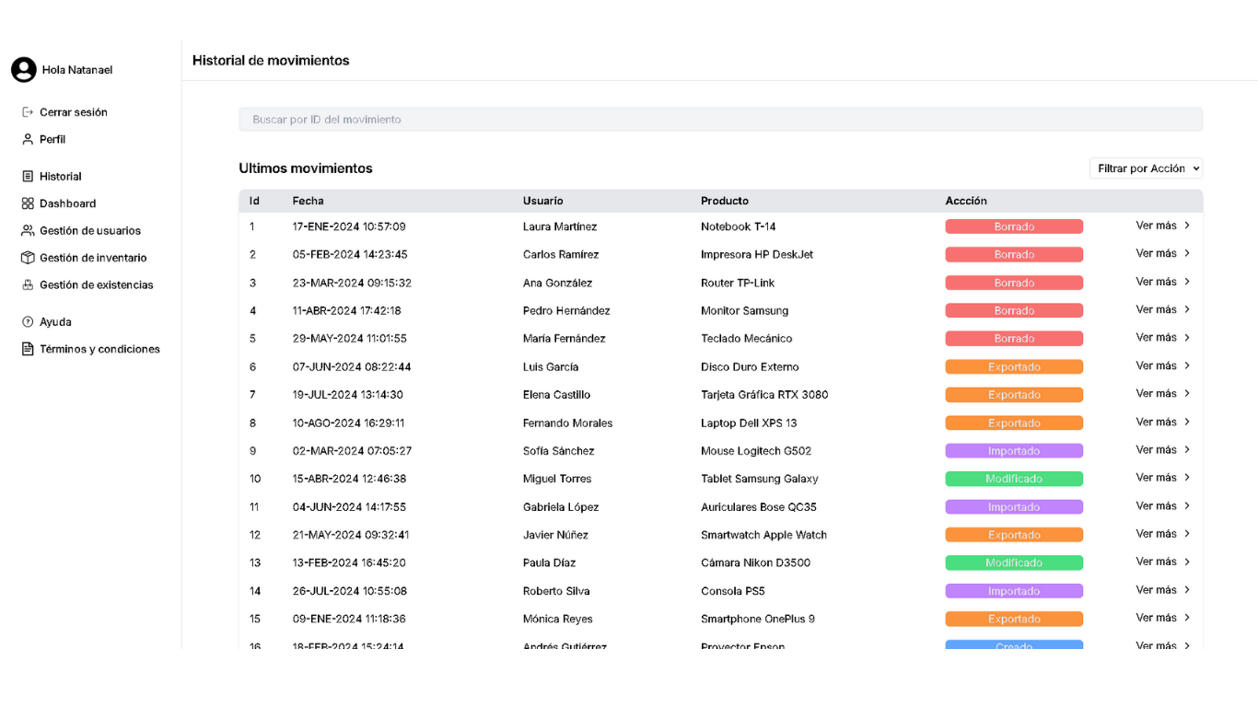This screenshot has height=707, width=1258.
Task: Click the stock icon beside Gestión de existencias
Action: point(28,284)
